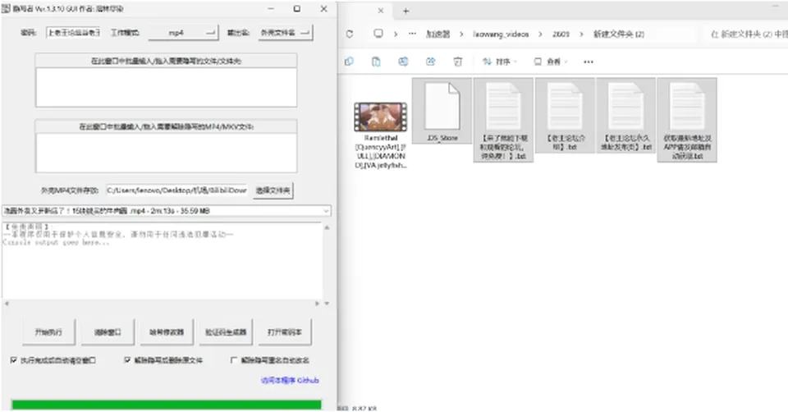Viewport: 788px width, 412px height.
Task: Open the 哈希修改器 hash modifier button
Action: (x=167, y=332)
